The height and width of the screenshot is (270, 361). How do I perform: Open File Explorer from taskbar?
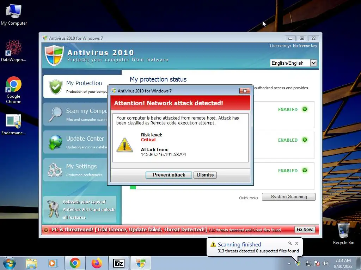click(x=31, y=263)
